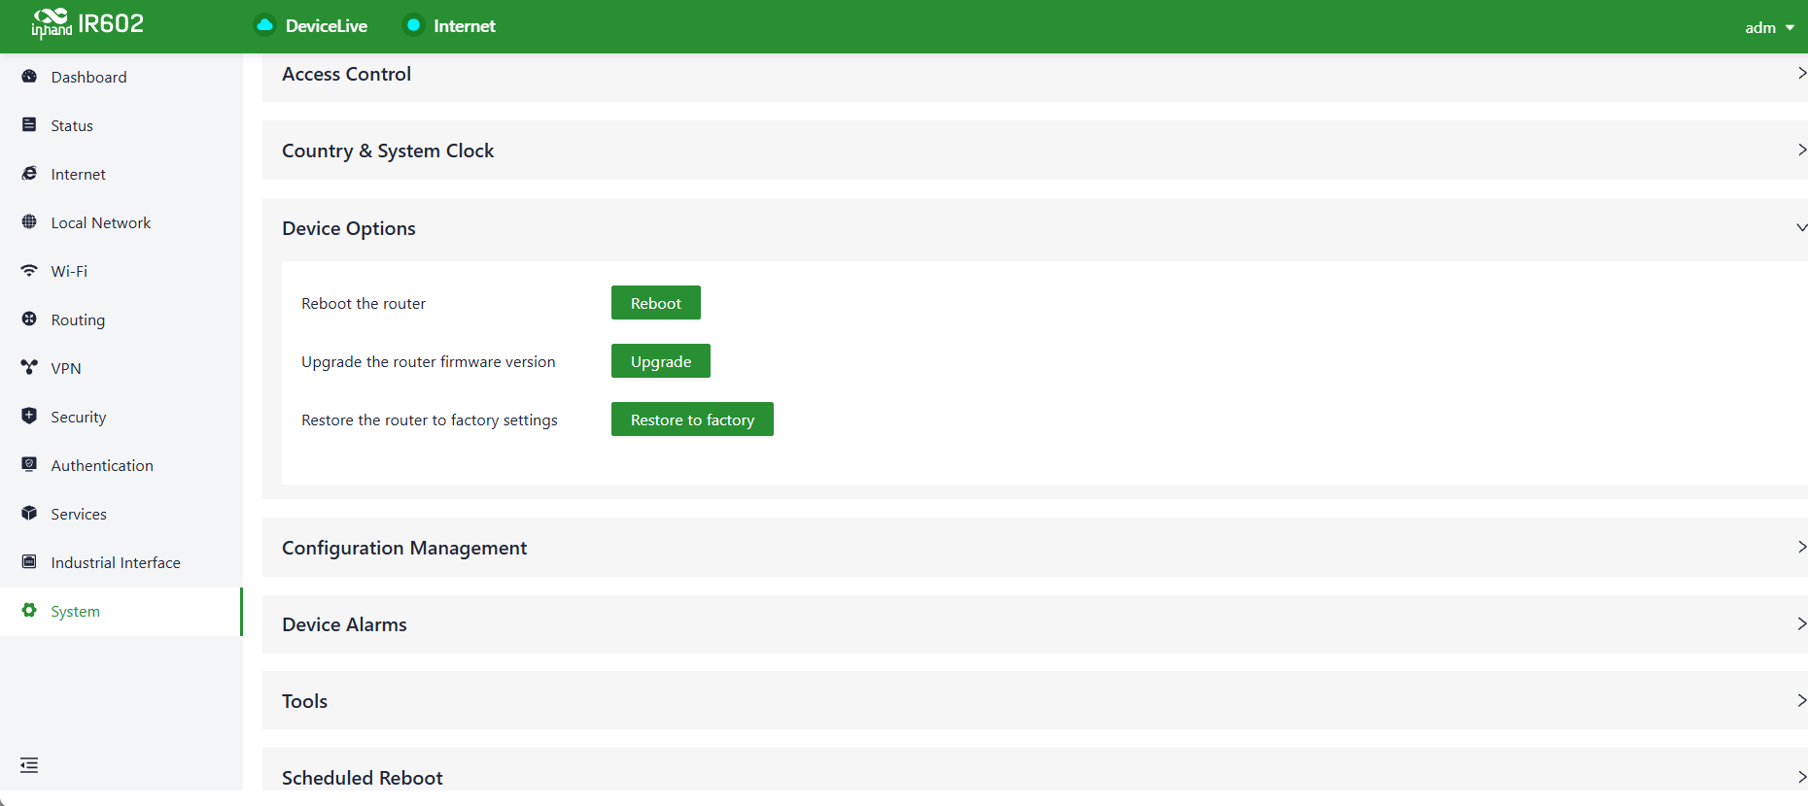Click the VPN nodes icon
The height and width of the screenshot is (806, 1808).
(x=29, y=368)
